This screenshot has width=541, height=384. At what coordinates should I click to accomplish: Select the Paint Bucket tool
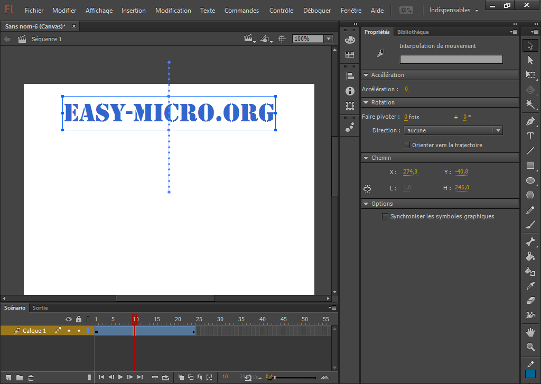tap(530, 256)
